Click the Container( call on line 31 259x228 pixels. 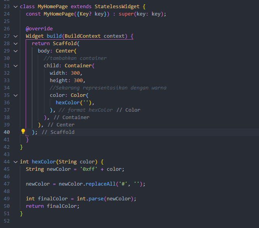point(79,66)
